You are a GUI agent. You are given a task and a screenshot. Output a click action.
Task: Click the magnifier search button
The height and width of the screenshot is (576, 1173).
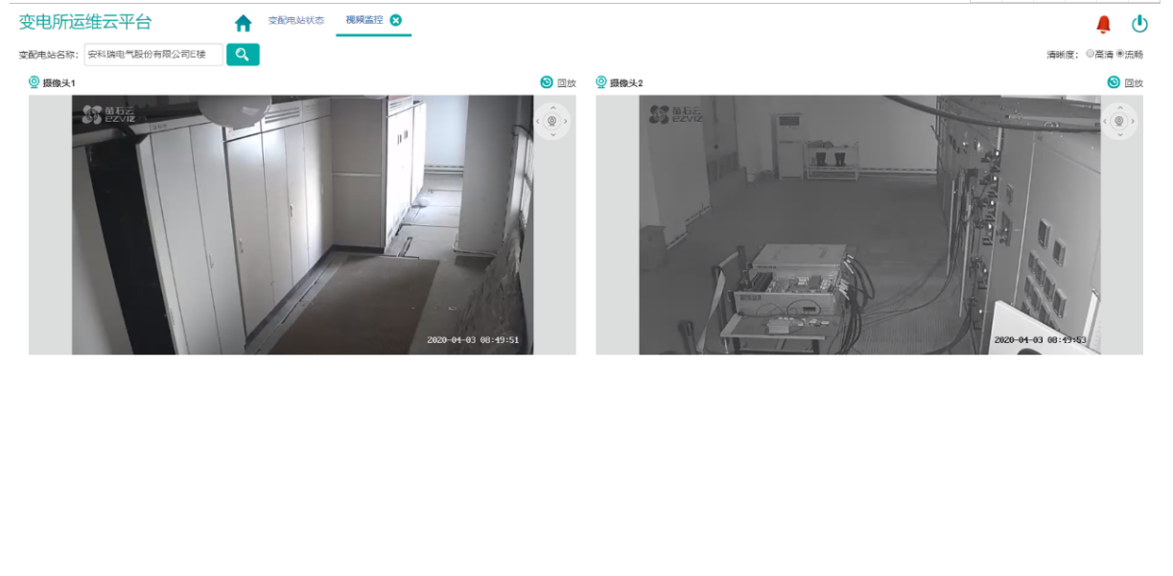[x=243, y=55]
